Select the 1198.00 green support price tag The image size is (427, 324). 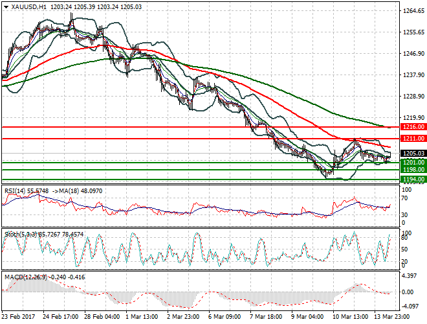pos(412,170)
